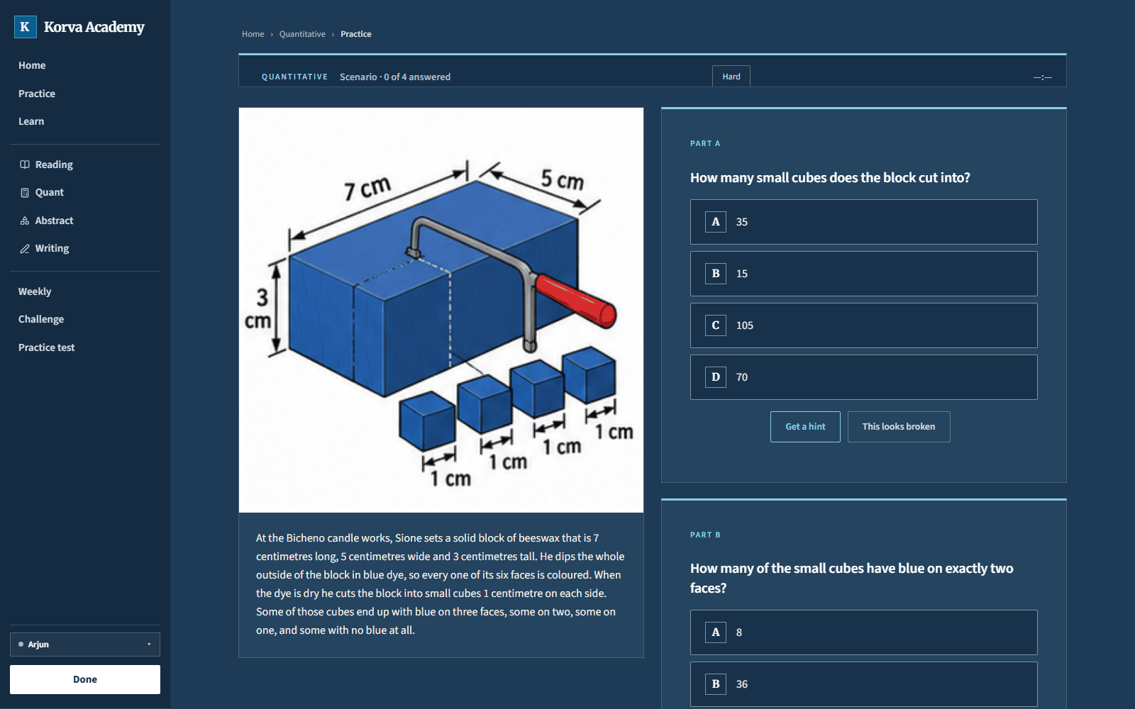Screen dimensions: 1135x709
Task: Open Reading via its book icon
Action: 25,164
